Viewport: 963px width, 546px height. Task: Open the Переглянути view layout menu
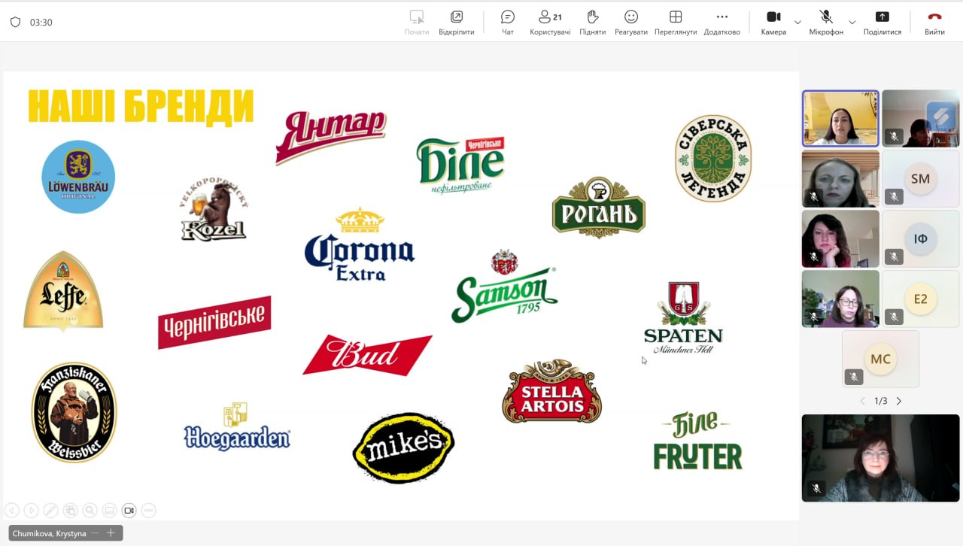(x=675, y=22)
